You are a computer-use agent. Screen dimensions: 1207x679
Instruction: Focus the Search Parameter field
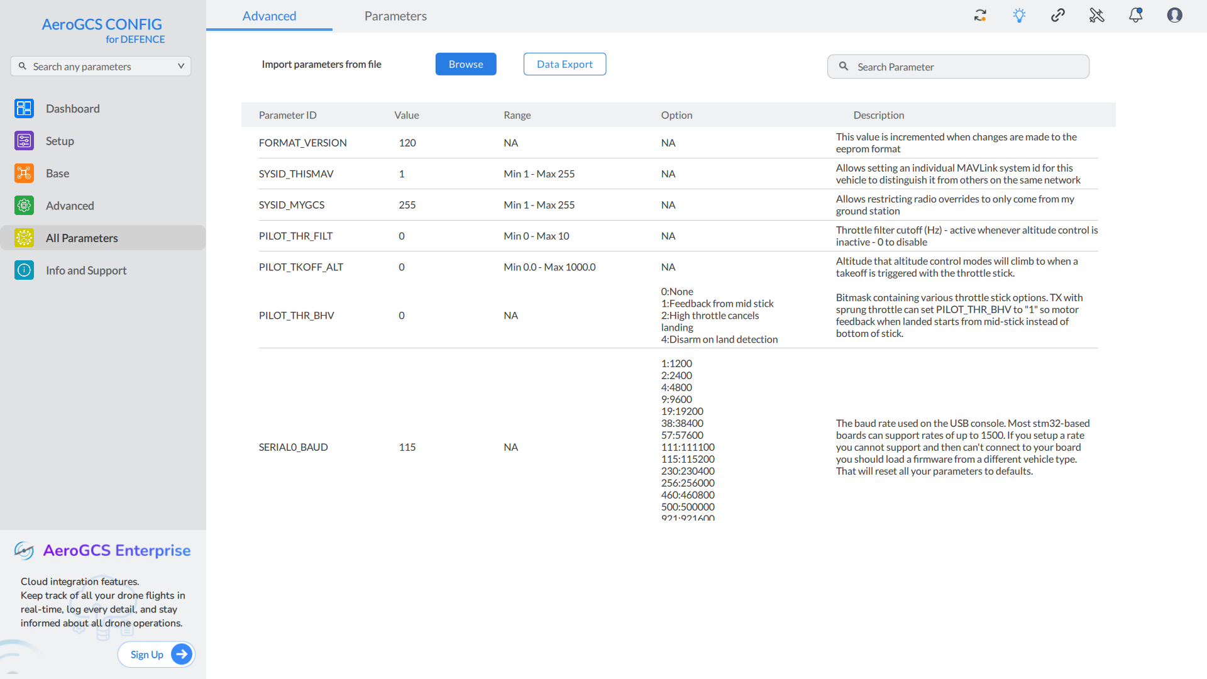pyautogui.click(x=958, y=67)
